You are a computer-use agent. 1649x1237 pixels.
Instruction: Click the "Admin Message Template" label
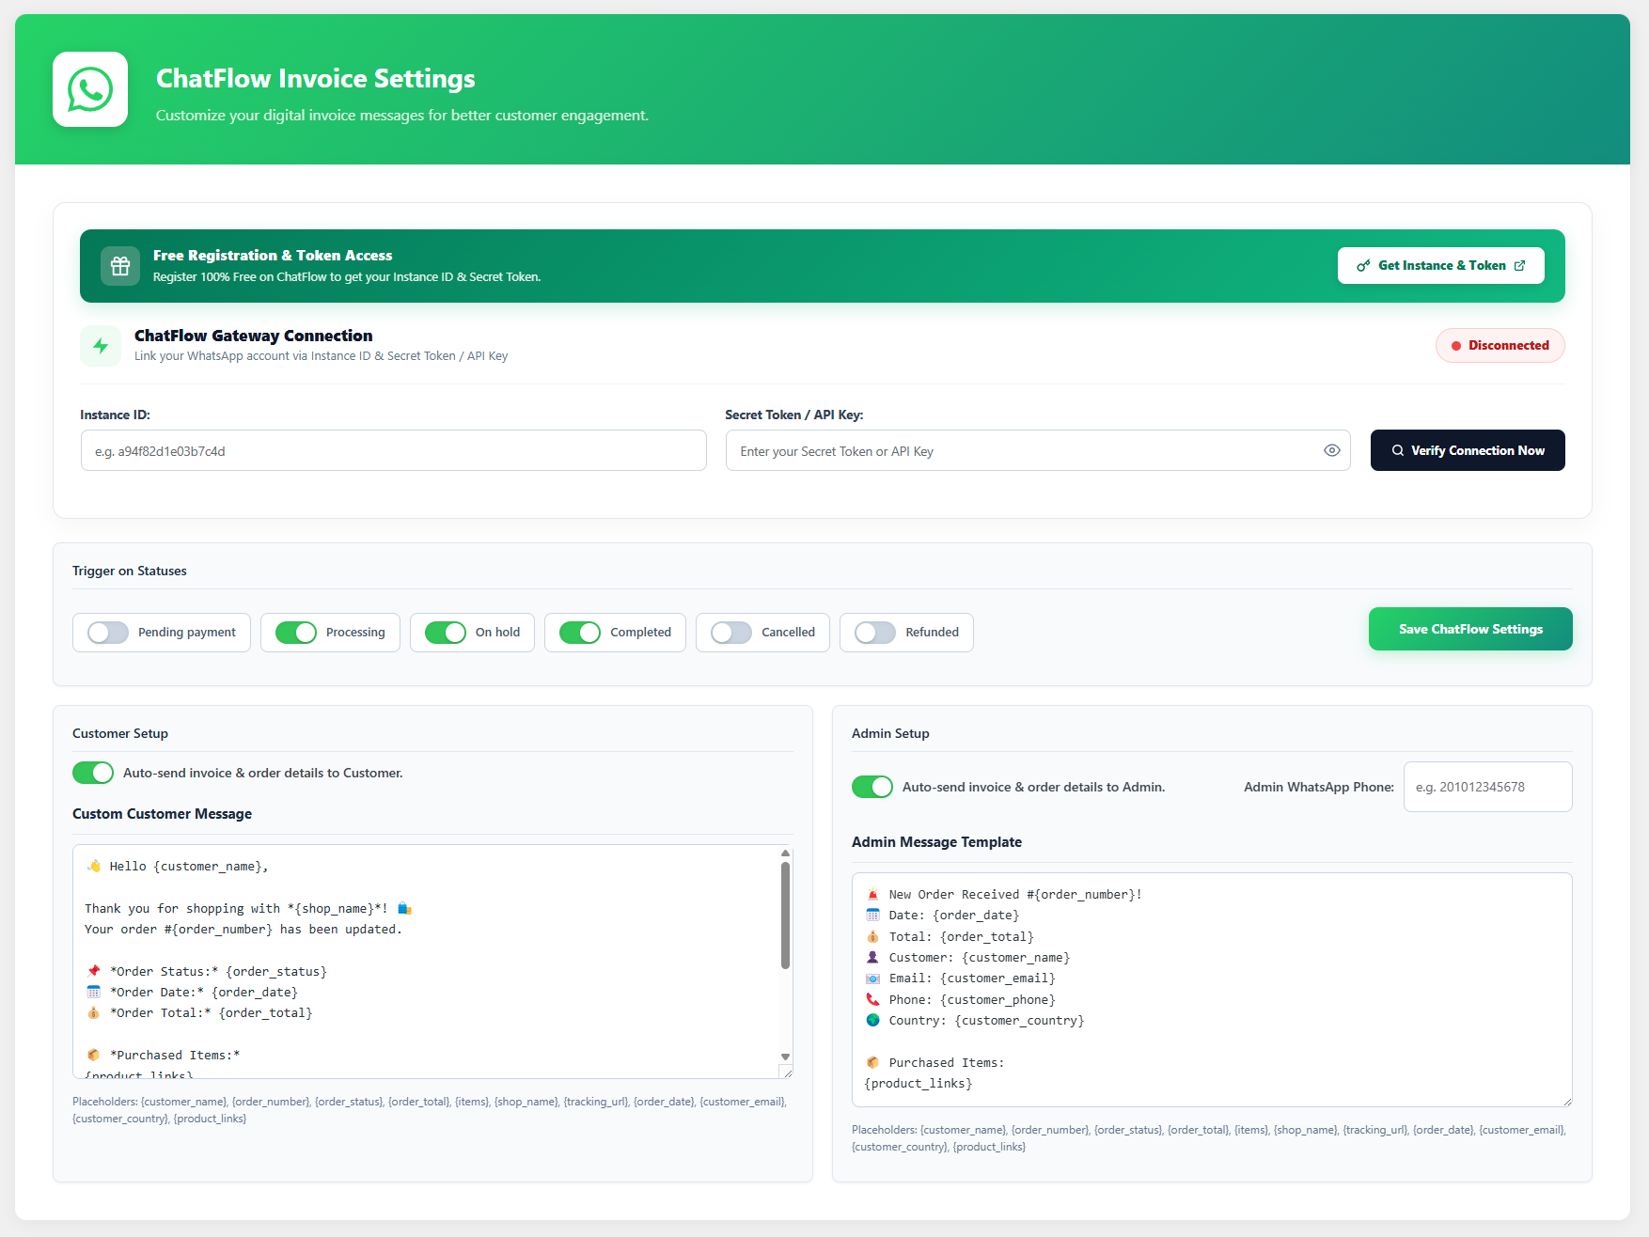(x=936, y=842)
